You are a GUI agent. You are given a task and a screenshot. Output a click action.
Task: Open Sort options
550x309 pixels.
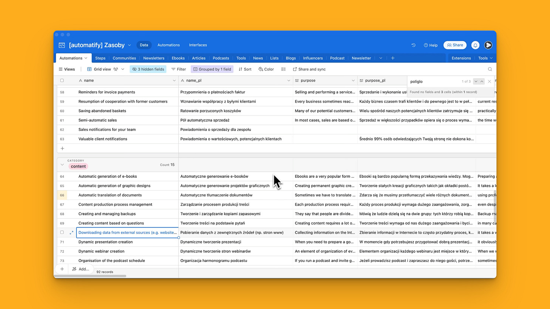pos(245,69)
